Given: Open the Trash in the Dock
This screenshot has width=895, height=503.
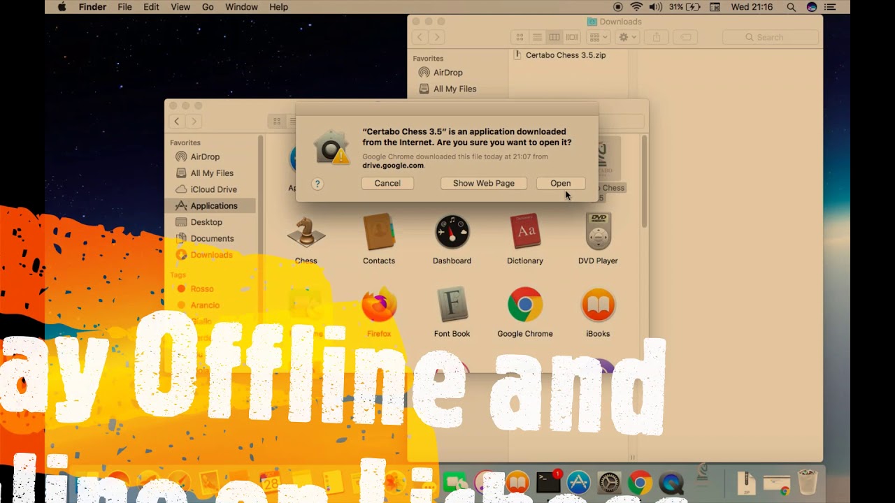Looking at the screenshot, I should pyautogui.click(x=808, y=482).
